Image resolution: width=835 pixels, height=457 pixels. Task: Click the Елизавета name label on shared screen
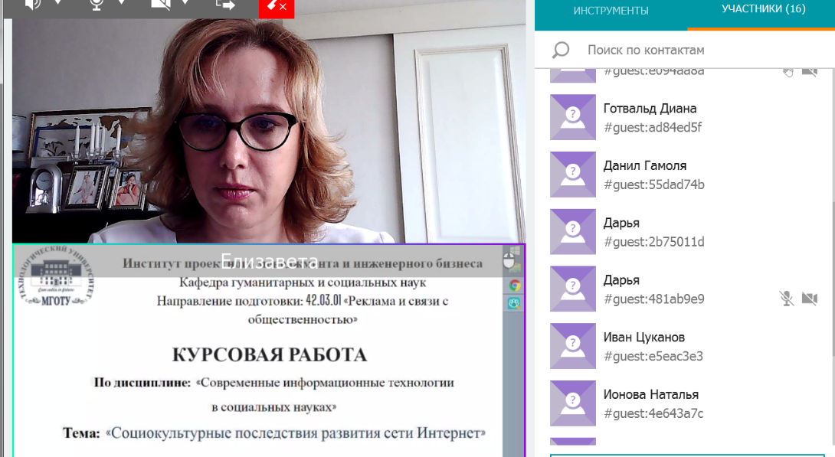pos(269,261)
